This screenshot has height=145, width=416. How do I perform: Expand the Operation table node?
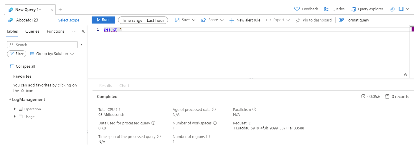click(15, 109)
